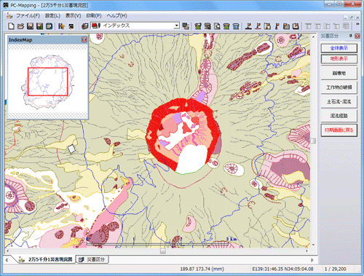Toggle the 地形表示 button
The image size is (364, 276).
click(339, 58)
